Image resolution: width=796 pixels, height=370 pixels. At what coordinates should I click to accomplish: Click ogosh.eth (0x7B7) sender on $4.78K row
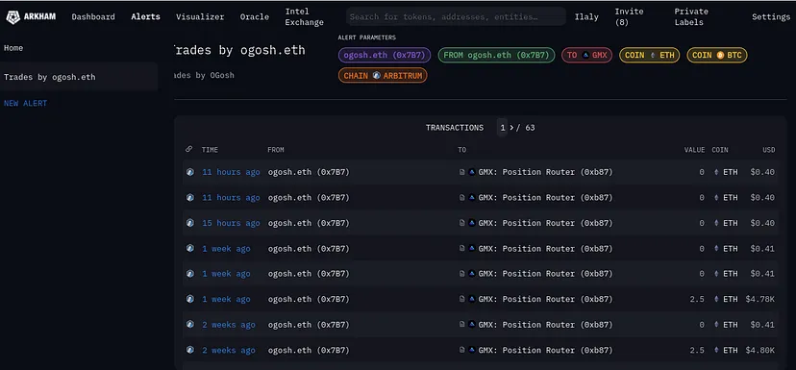pos(309,299)
